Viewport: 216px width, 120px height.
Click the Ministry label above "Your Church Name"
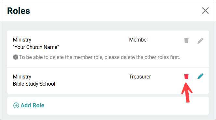coord(22,40)
